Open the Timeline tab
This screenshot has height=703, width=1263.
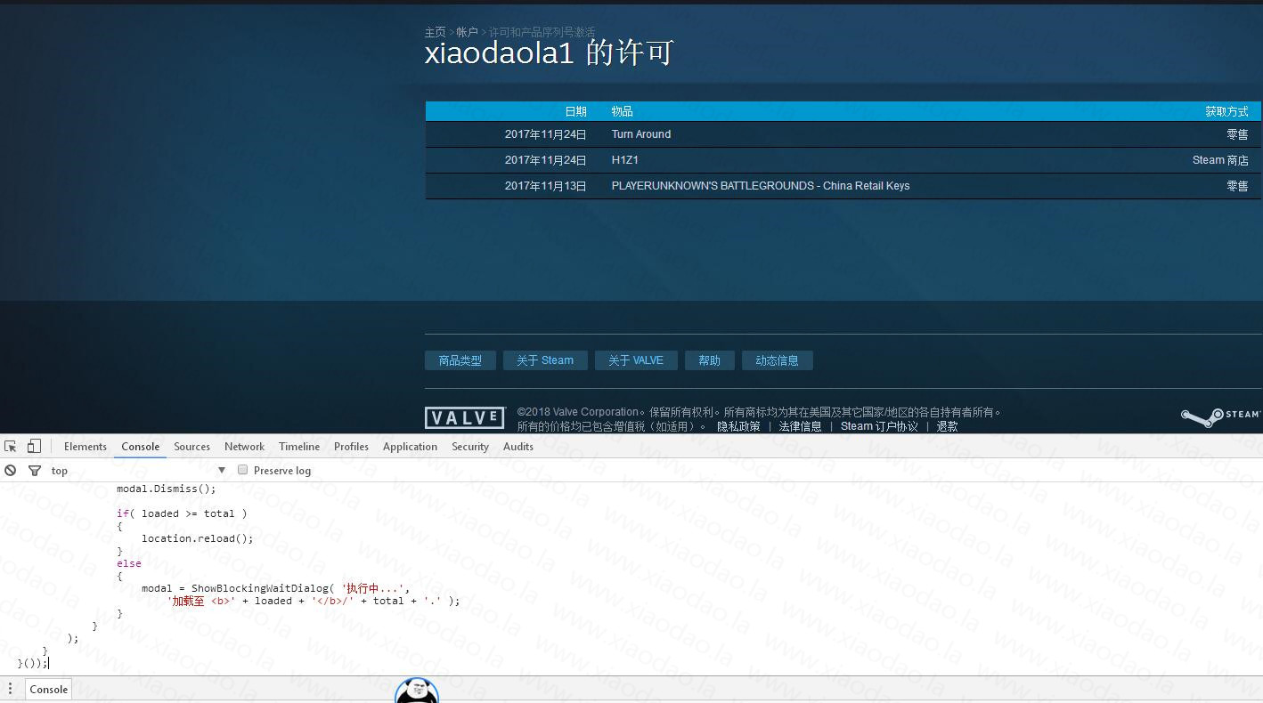[x=299, y=447]
